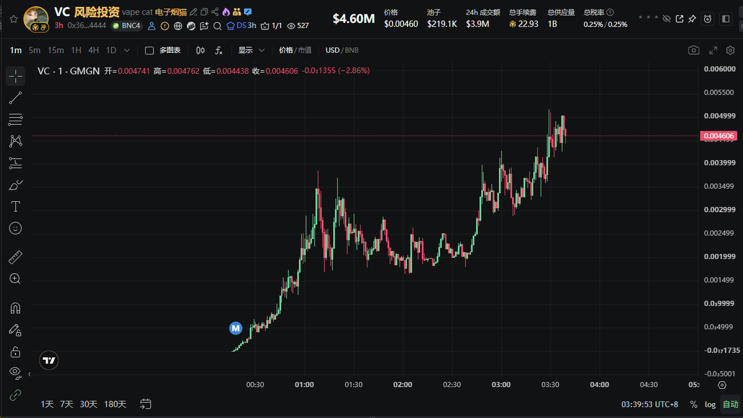Screen dimensions: 743x418
Task: Toggle hide all drawings eye icon
Action: [15, 372]
